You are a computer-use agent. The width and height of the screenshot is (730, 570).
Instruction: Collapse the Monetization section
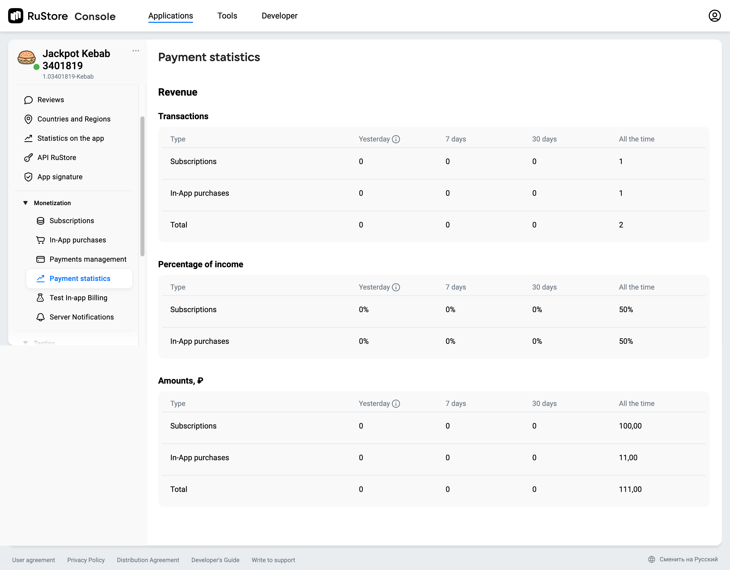[x=25, y=203]
